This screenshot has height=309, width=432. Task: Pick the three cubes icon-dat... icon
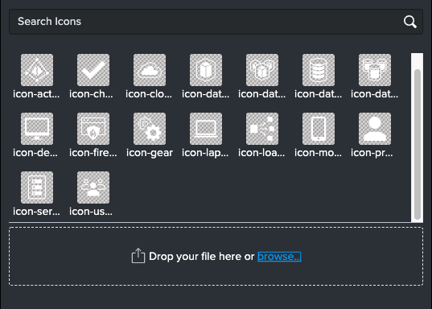point(262,70)
